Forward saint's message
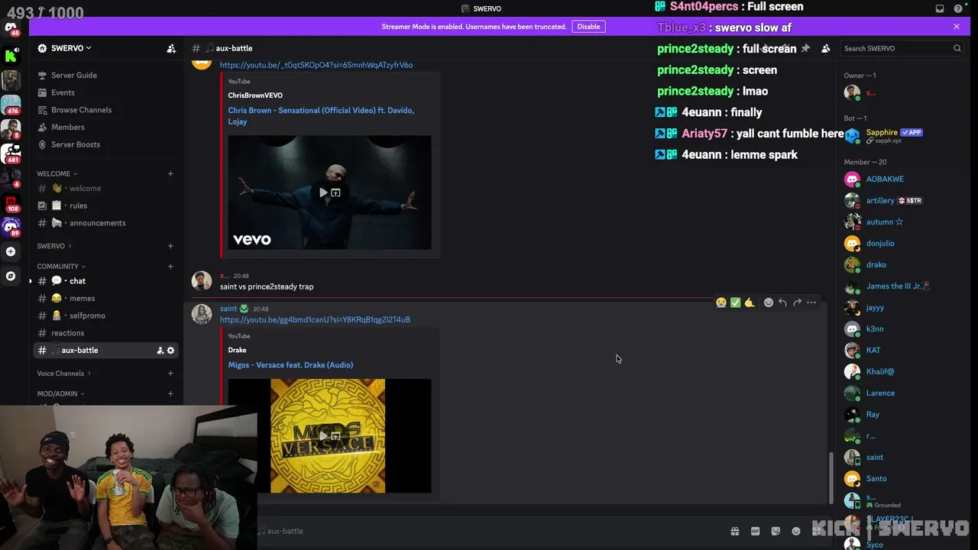This screenshot has height=550, width=978. click(x=797, y=302)
